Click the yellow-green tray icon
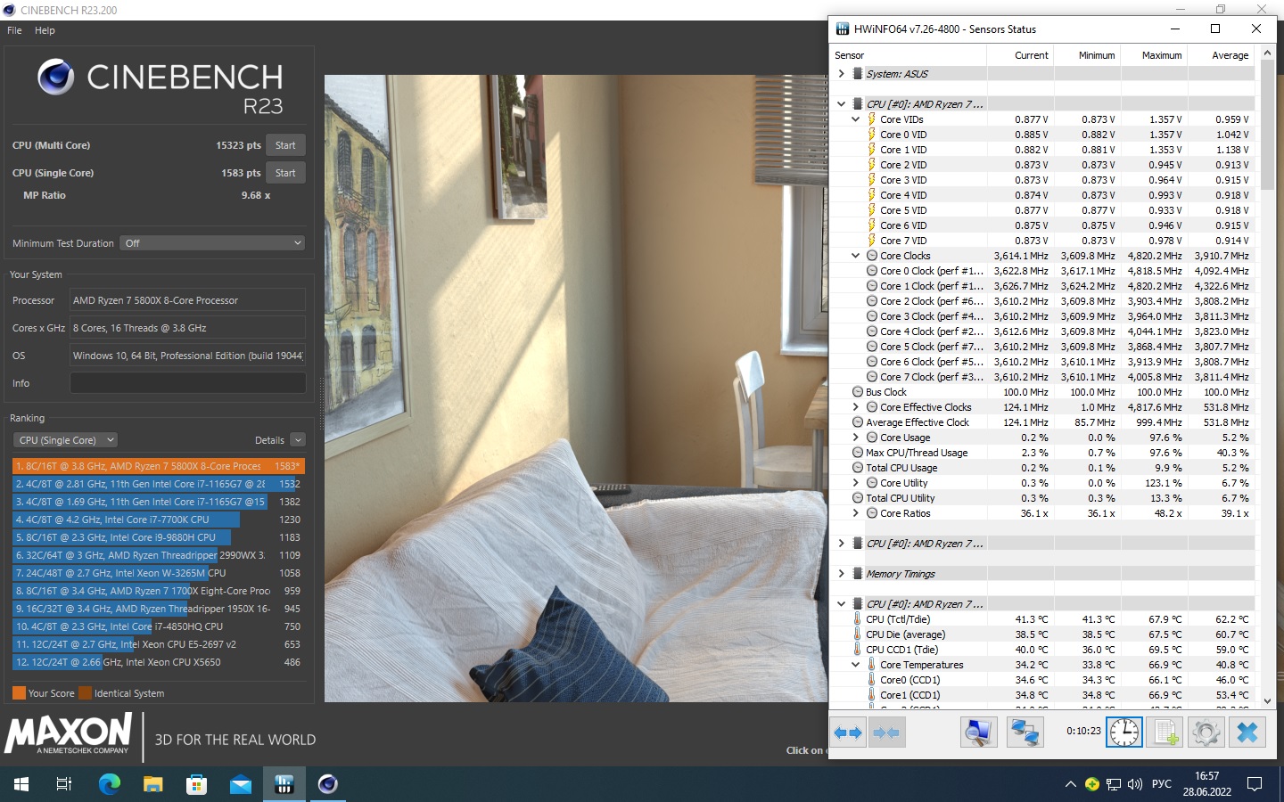Viewport: 1284px width, 802px height. (1091, 784)
